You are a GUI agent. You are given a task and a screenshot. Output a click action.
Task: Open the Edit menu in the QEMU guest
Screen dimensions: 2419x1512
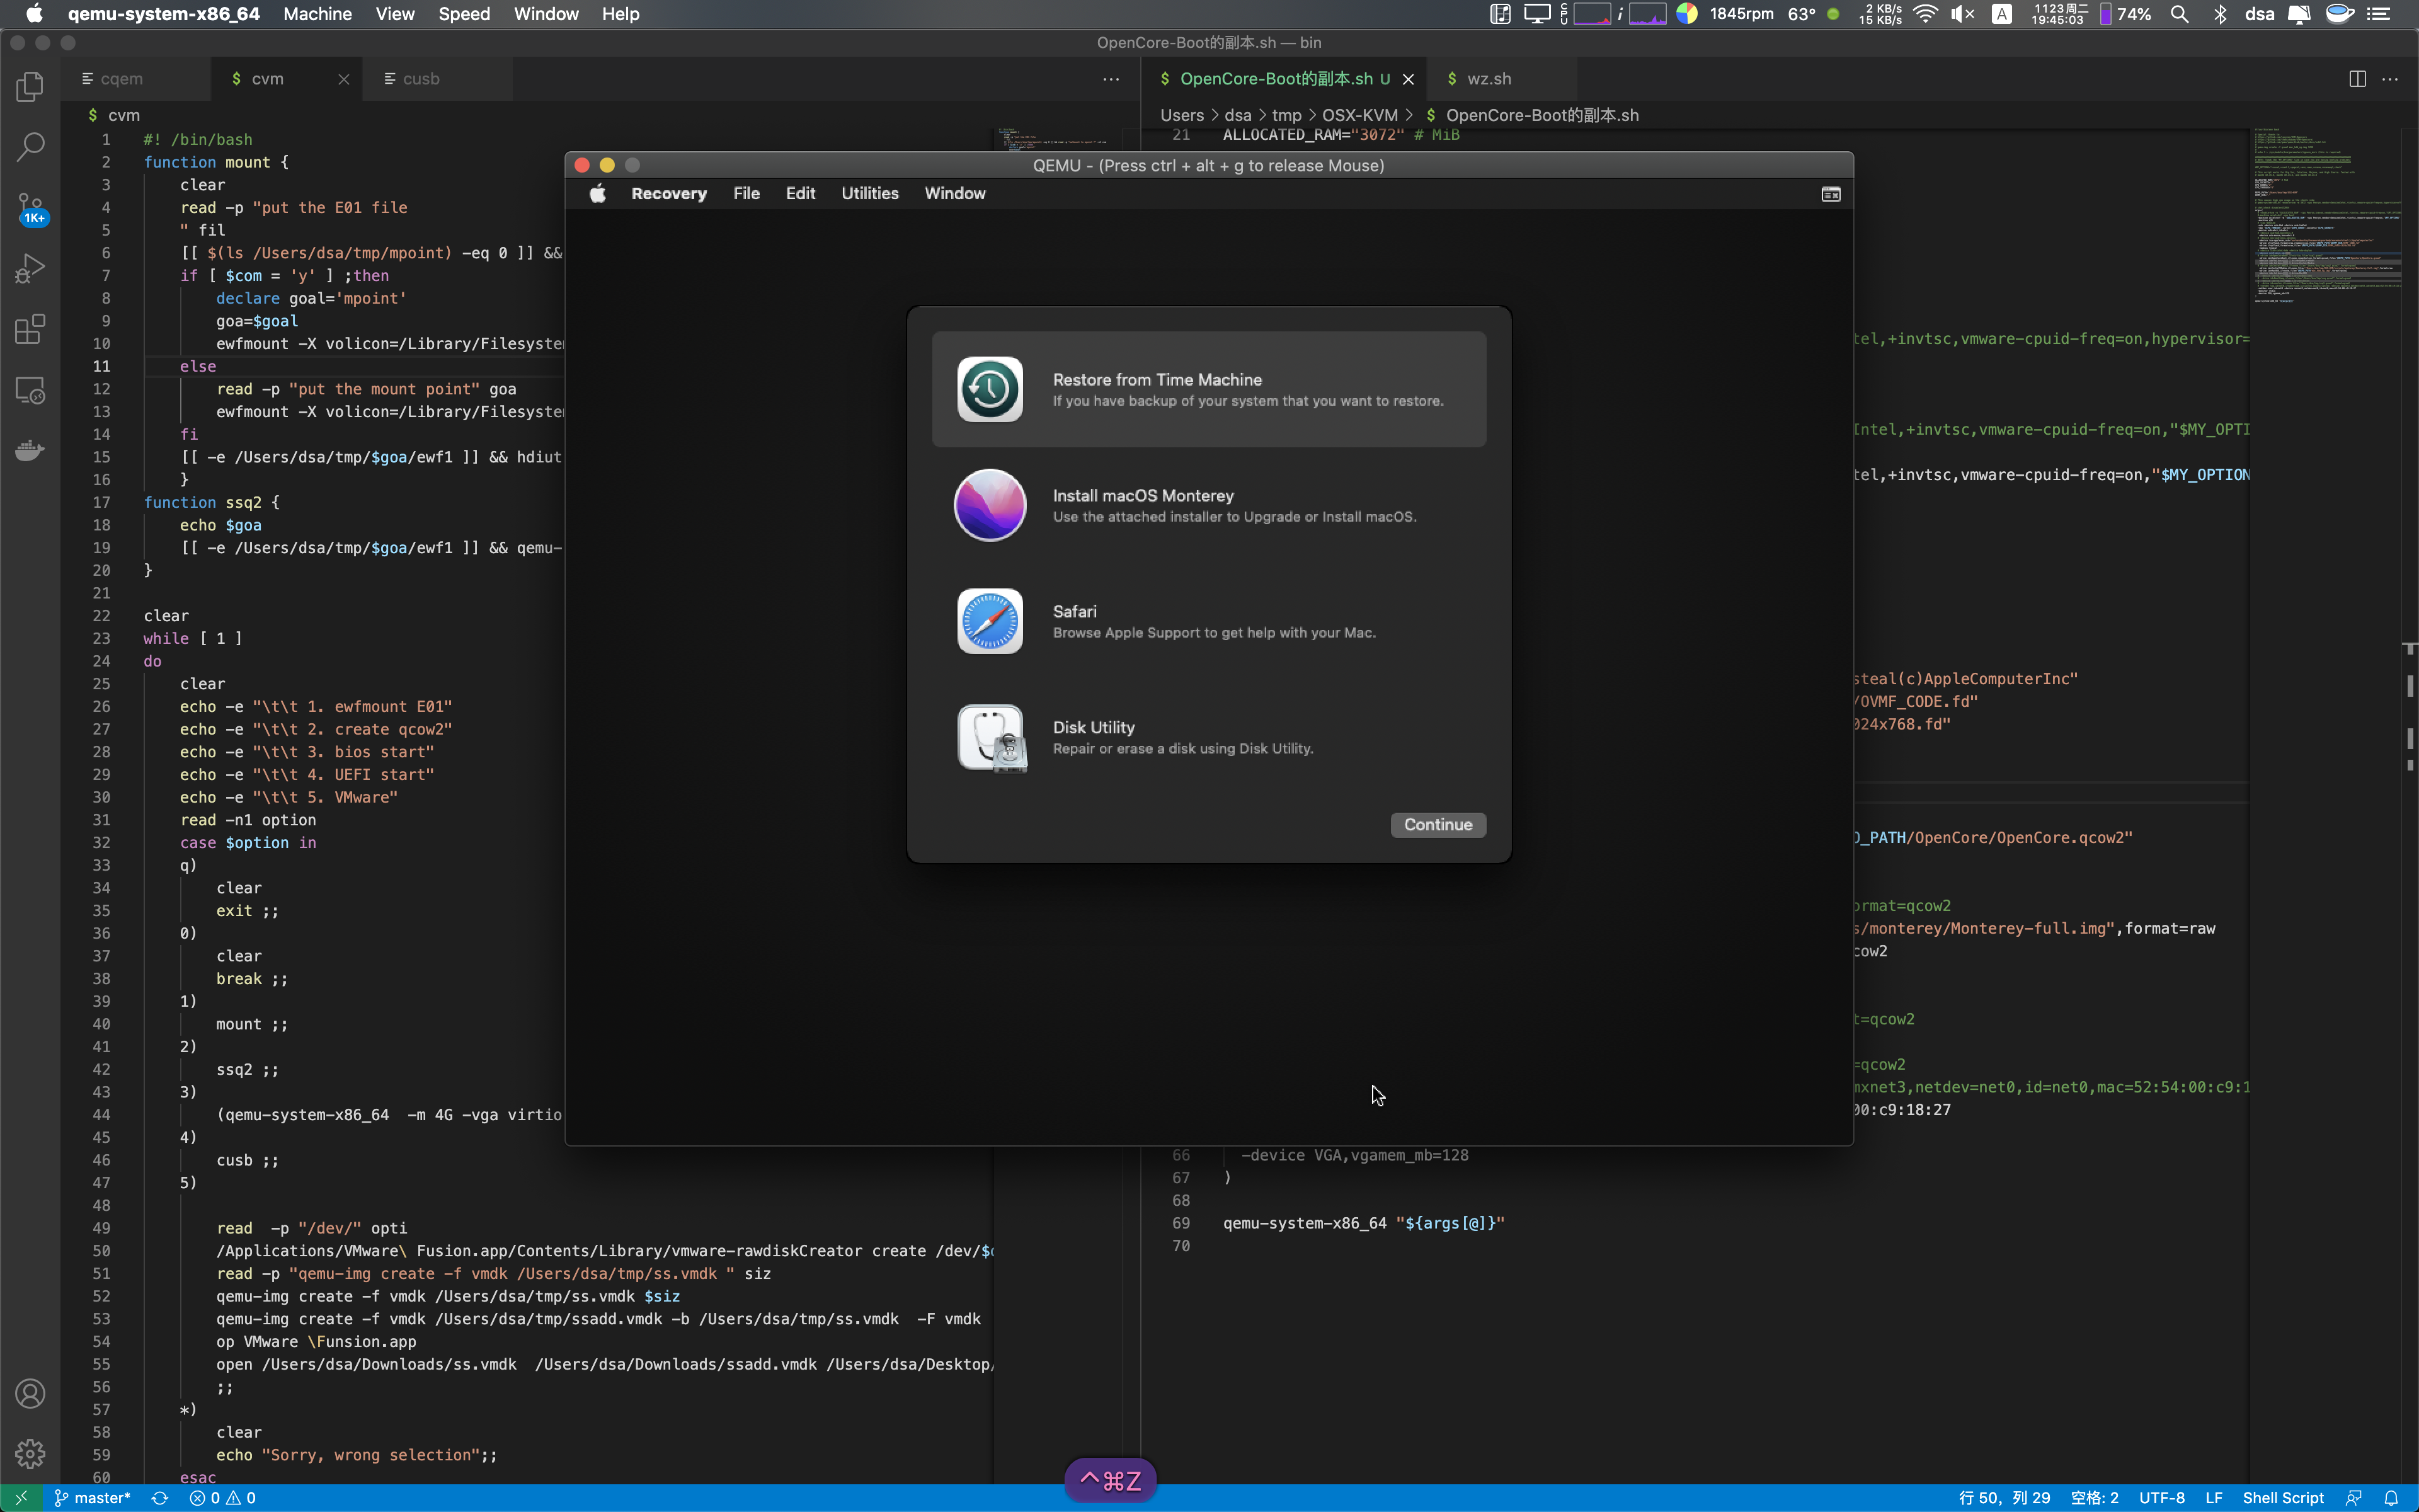(x=799, y=193)
